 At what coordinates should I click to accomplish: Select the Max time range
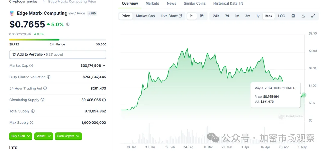(269, 16)
